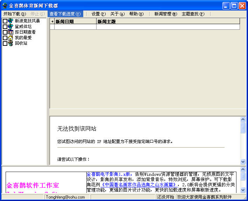Click the empty 新闻主题 cell in first row
248x201 pixels.
pos(168,27)
